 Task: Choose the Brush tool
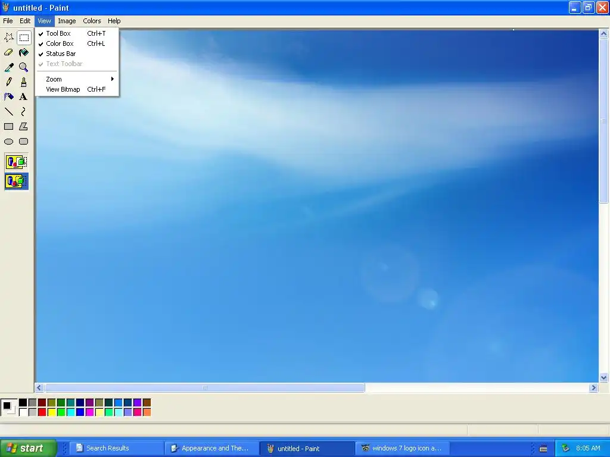tap(24, 82)
